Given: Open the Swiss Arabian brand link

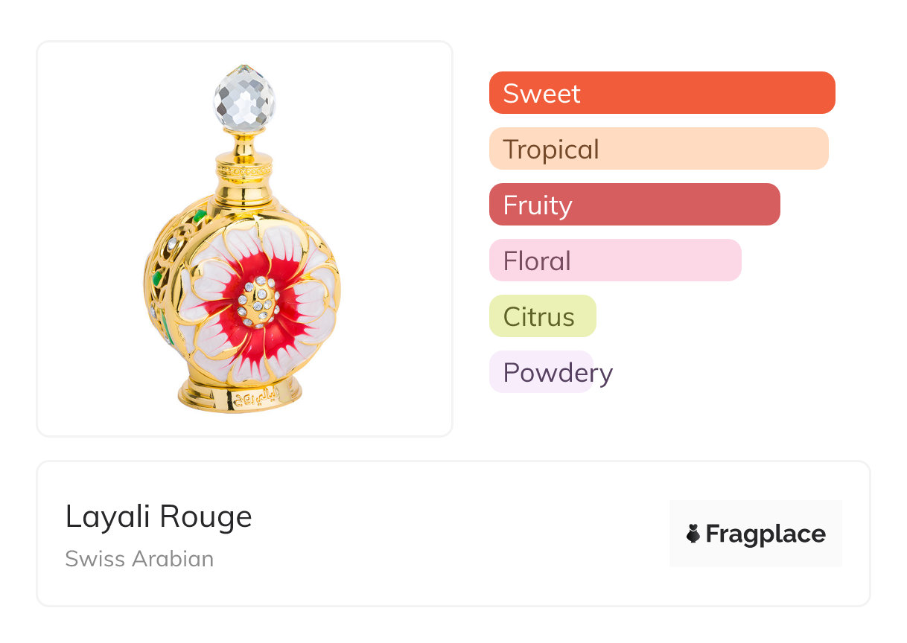Looking at the screenshot, I should tap(139, 559).
